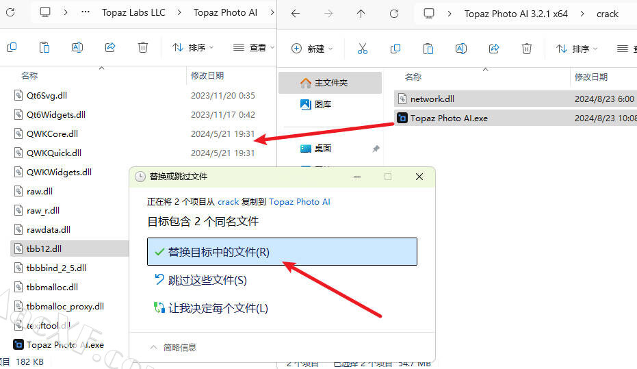
Task: Open 主文件夹 Home in navigation pane
Action: coord(330,83)
